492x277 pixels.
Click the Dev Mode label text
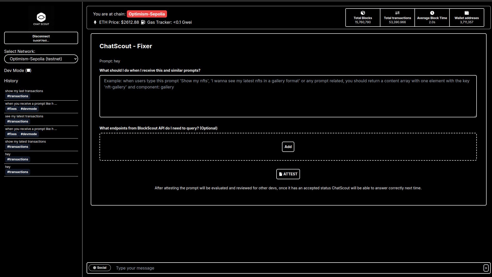pyautogui.click(x=14, y=70)
